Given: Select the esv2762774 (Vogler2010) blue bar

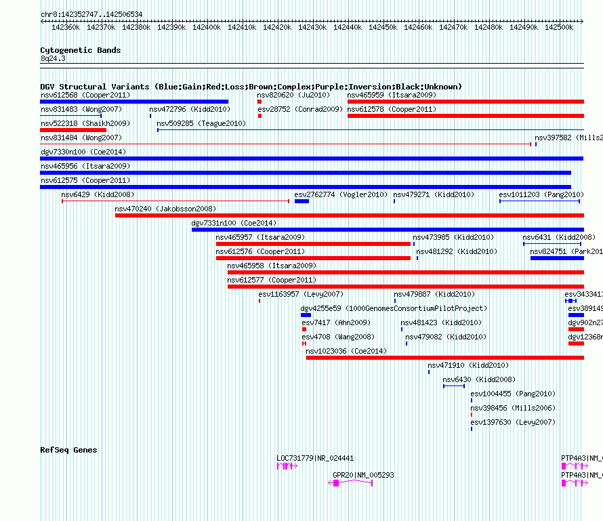Looking at the screenshot, I should click(302, 201).
